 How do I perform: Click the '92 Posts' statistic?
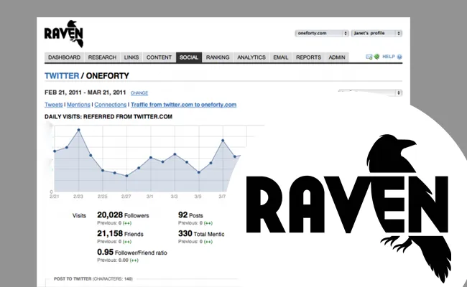[190, 215]
